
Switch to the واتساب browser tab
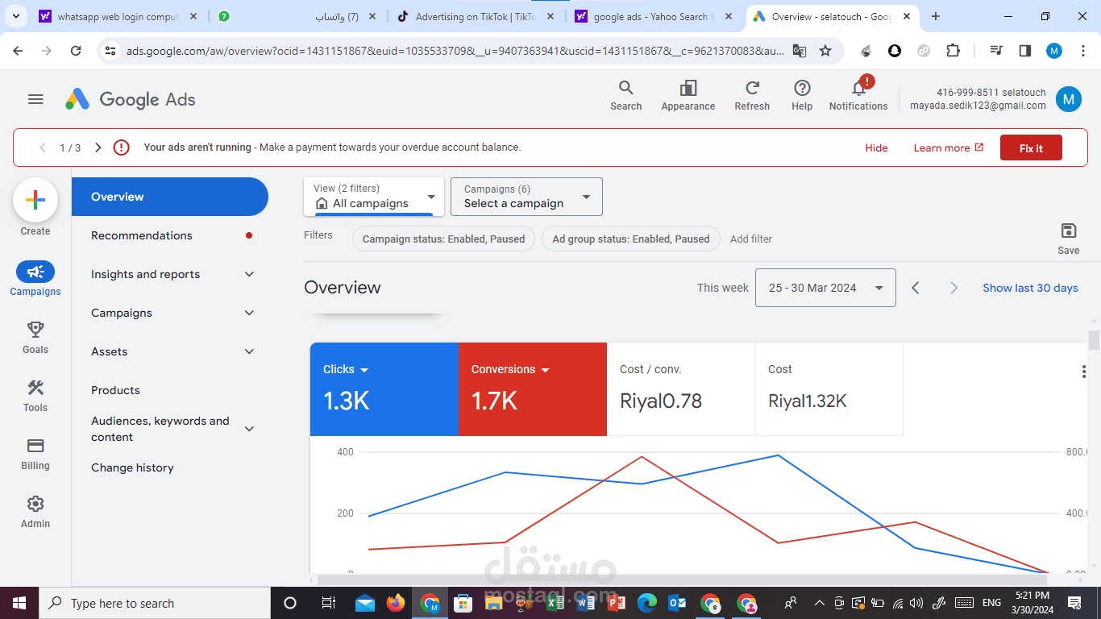click(x=297, y=16)
